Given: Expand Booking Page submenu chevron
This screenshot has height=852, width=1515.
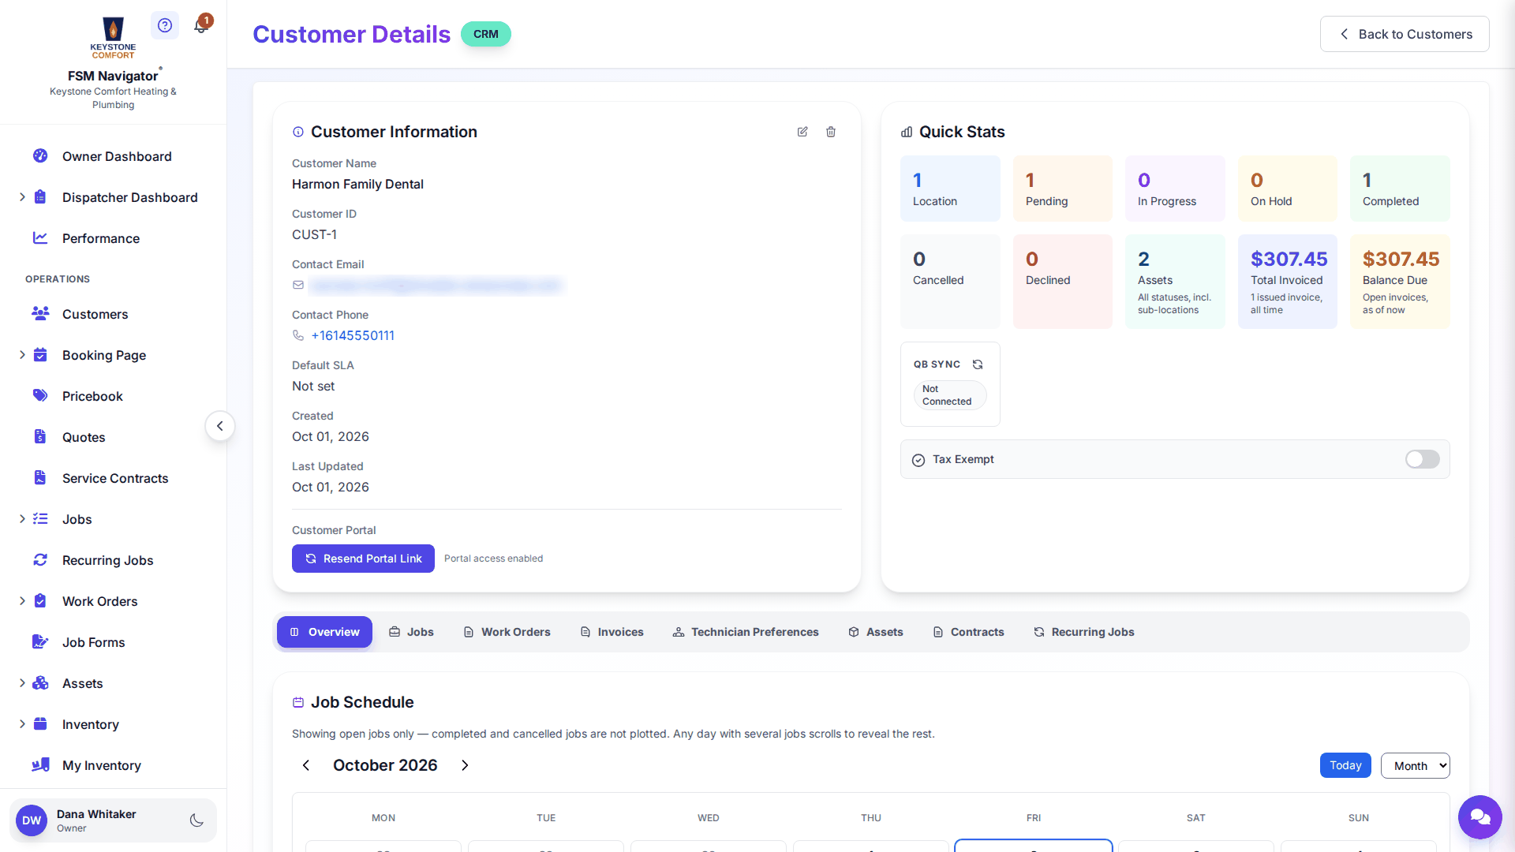Looking at the screenshot, I should (x=22, y=355).
